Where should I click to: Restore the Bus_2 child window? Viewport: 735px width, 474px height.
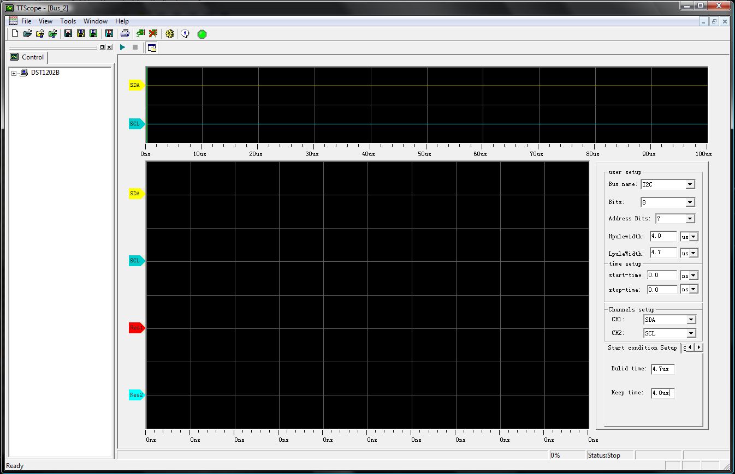(714, 21)
